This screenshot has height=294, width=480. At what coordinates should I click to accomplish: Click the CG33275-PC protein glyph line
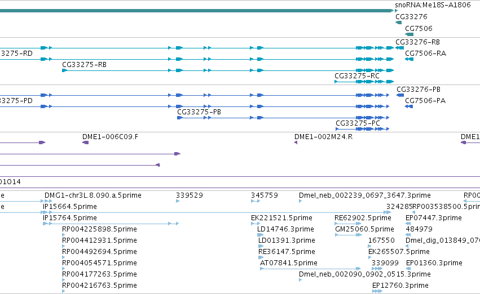point(363,129)
